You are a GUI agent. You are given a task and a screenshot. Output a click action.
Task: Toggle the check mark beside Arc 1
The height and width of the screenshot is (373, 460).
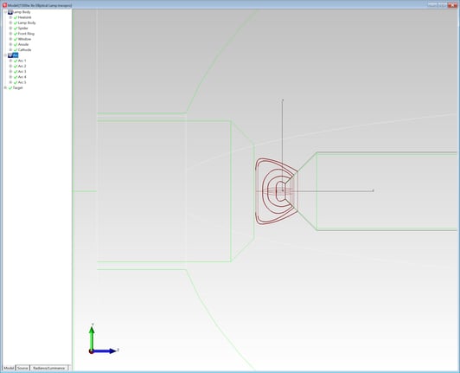[x=16, y=61]
